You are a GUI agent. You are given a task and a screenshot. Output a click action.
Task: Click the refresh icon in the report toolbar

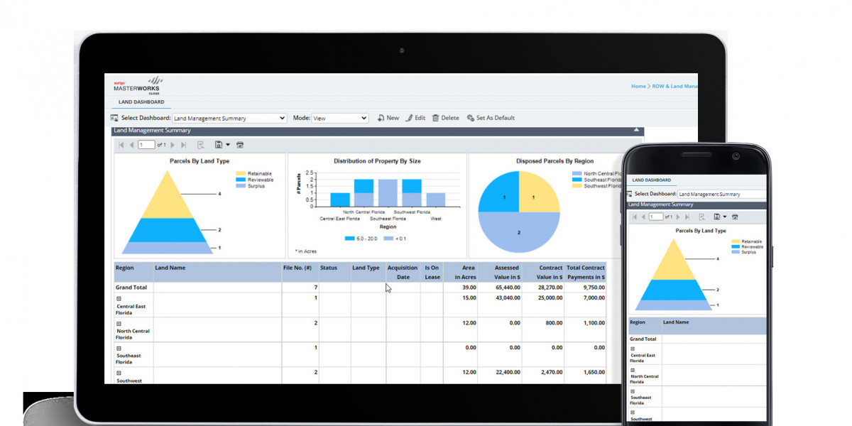tap(201, 145)
